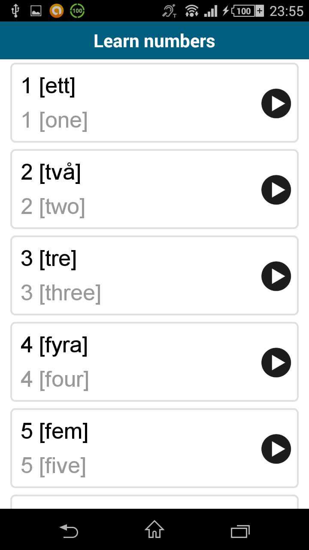Select the Swedish word [ett]
The image size is (309, 550).
(x=57, y=86)
